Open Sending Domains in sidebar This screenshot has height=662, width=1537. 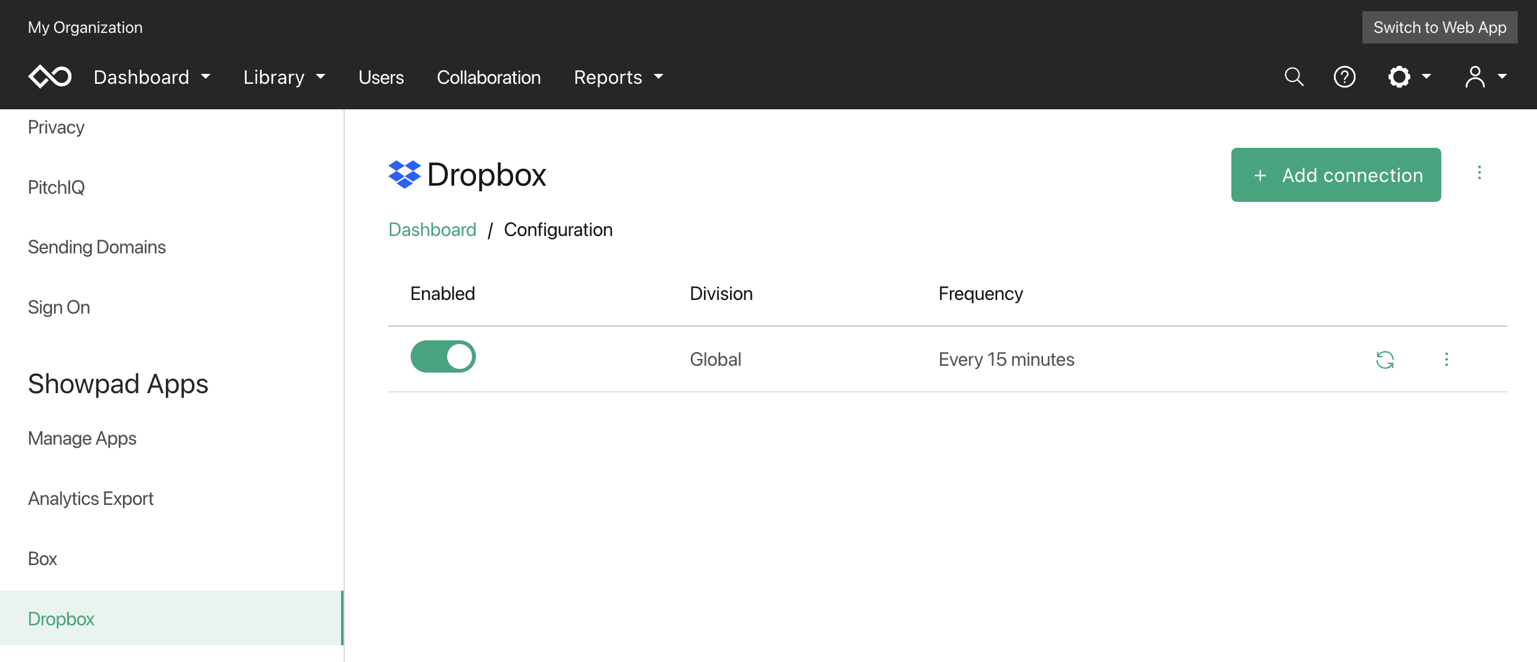[97, 247]
